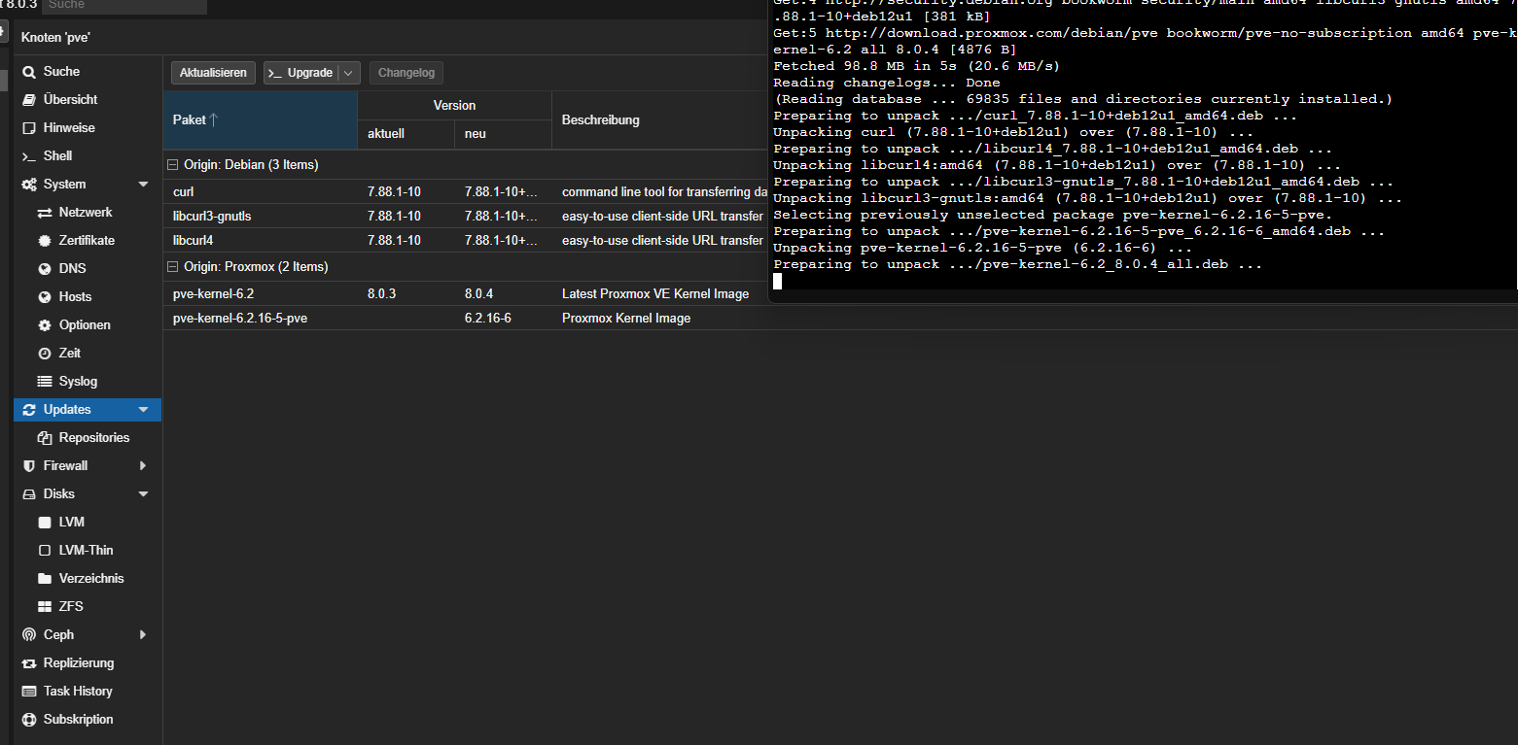Expand the Ceph section arrow
The height and width of the screenshot is (745, 1518).
[x=143, y=634]
